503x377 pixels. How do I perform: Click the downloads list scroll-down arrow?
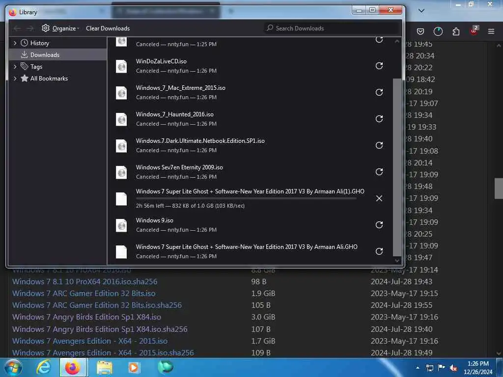[397, 261]
